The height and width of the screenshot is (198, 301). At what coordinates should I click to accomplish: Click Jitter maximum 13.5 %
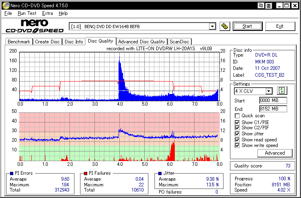212,185
